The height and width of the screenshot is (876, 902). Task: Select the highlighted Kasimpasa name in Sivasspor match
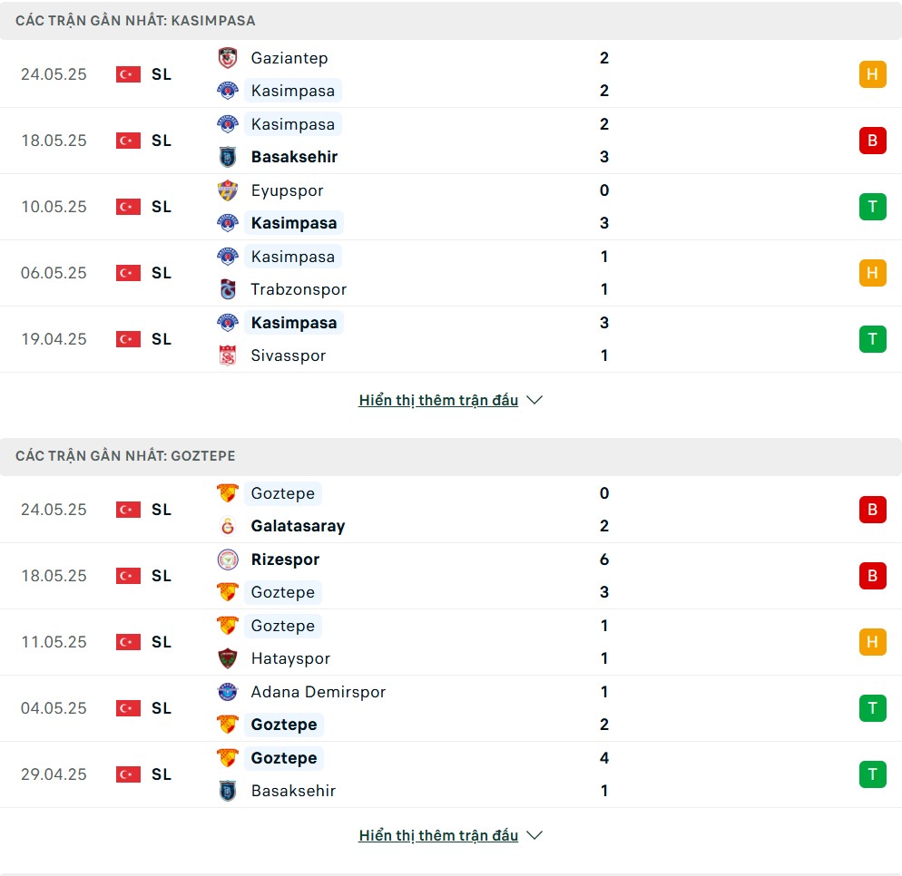click(294, 323)
